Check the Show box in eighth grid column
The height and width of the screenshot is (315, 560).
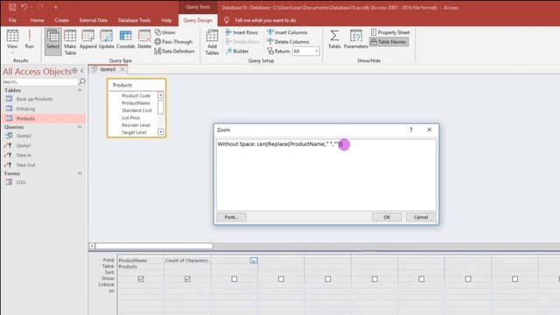coord(468,278)
